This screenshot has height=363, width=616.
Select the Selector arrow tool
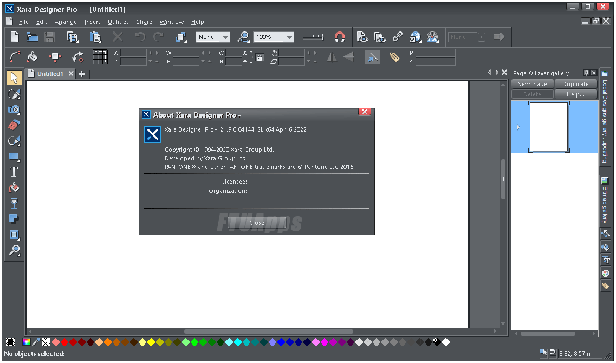(x=14, y=78)
